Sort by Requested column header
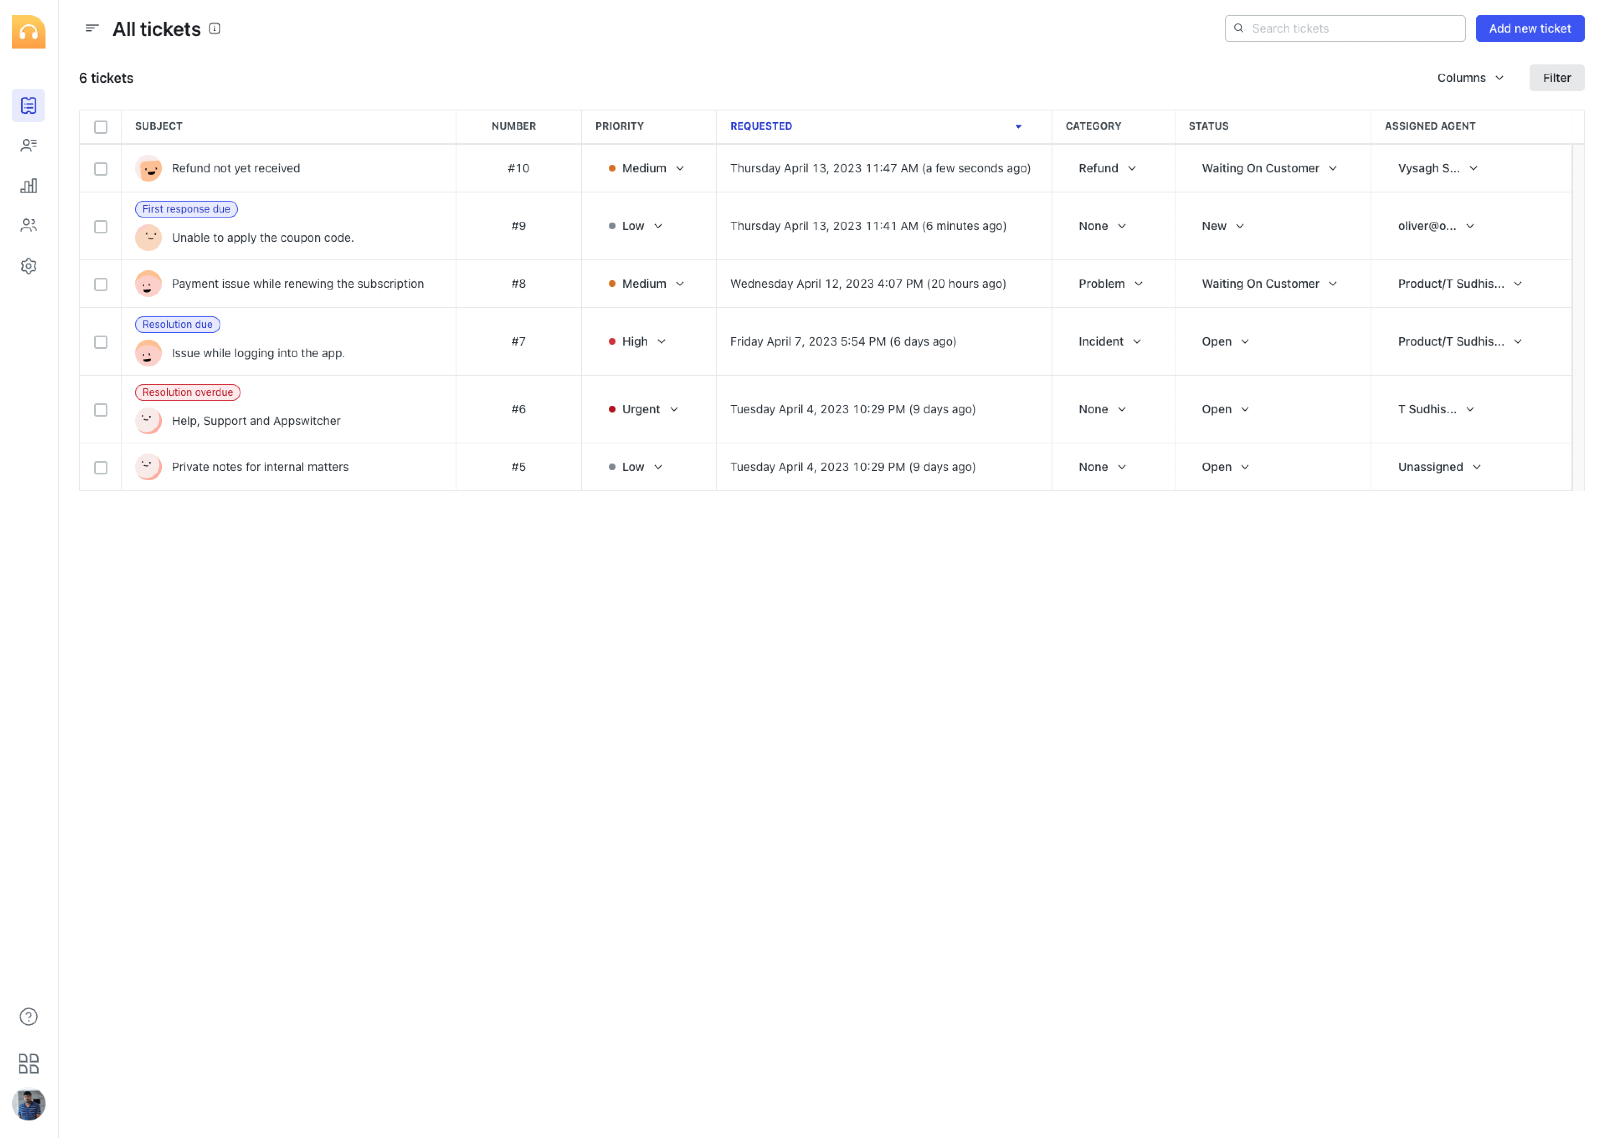Viewport: 1601px width, 1138px height. click(761, 126)
